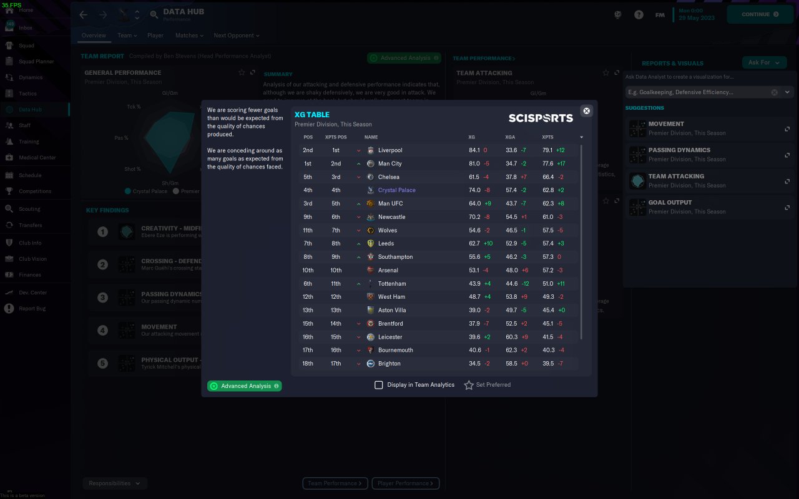Open the xG table column options arrow

pos(581,137)
